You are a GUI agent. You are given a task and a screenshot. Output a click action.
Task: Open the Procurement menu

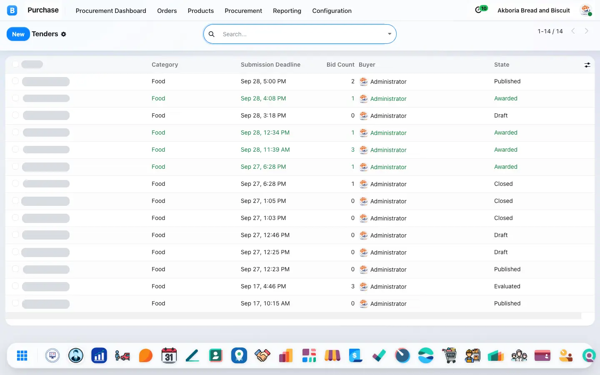click(x=243, y=11)
